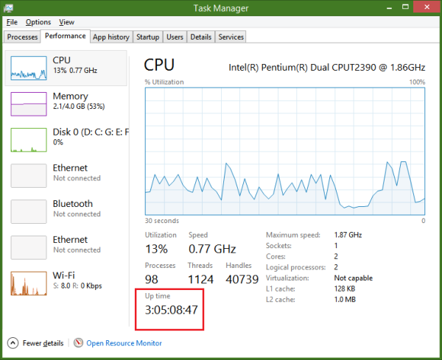Select the Wi-Fi orange activity graph
The image size is (442, 360).
pos(29,283)
